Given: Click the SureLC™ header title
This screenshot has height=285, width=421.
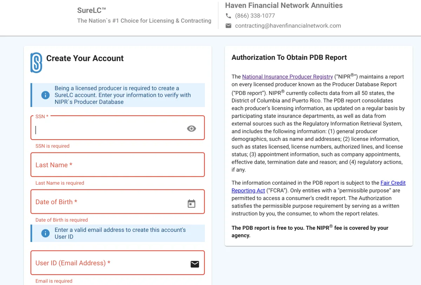Looking at the screenshot, I should pos(92,10).
